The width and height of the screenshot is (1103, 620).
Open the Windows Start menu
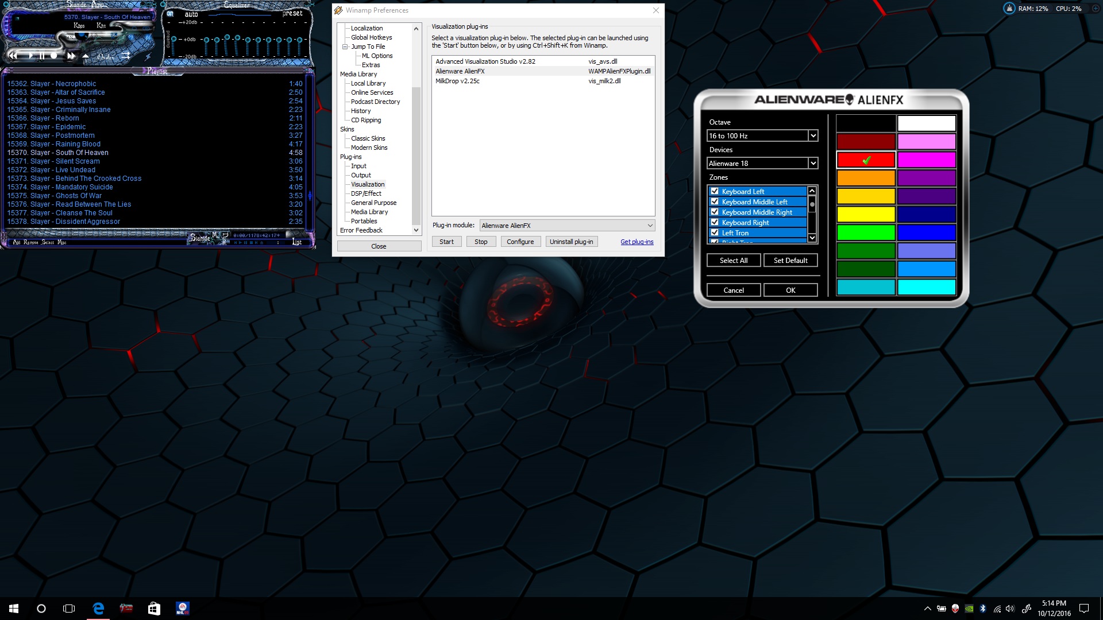[14, 609]
